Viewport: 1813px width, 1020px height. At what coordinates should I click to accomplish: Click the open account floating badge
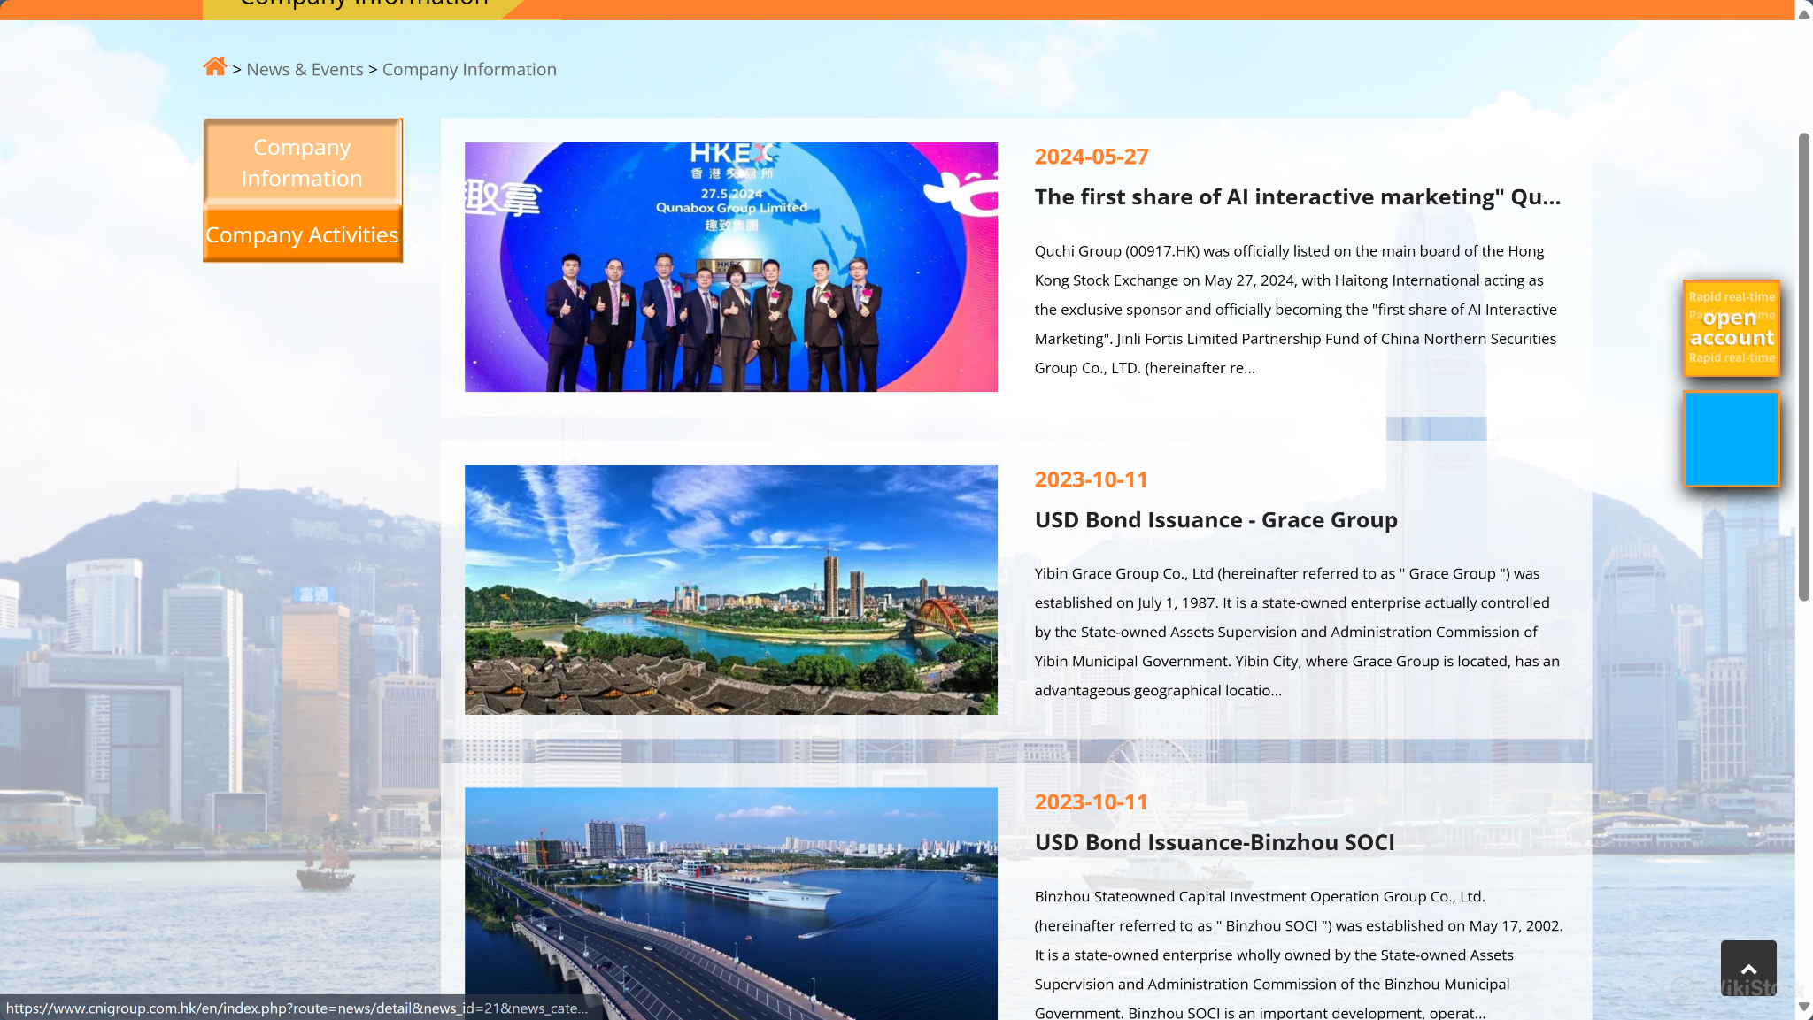click(1731, 328)
